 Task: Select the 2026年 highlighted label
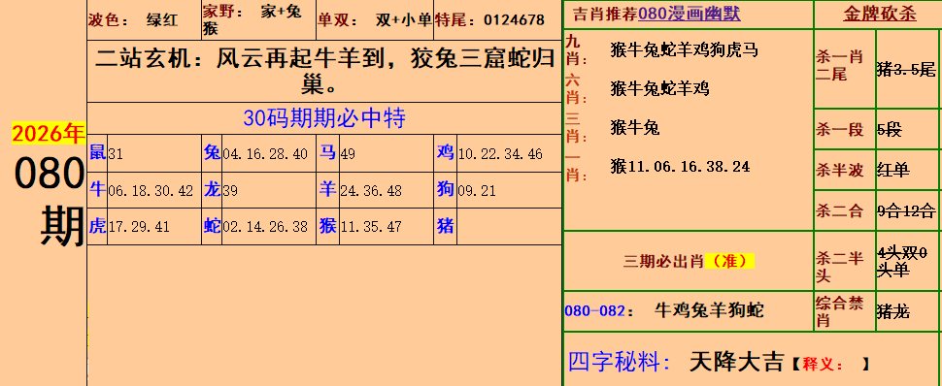click(49, 133)
